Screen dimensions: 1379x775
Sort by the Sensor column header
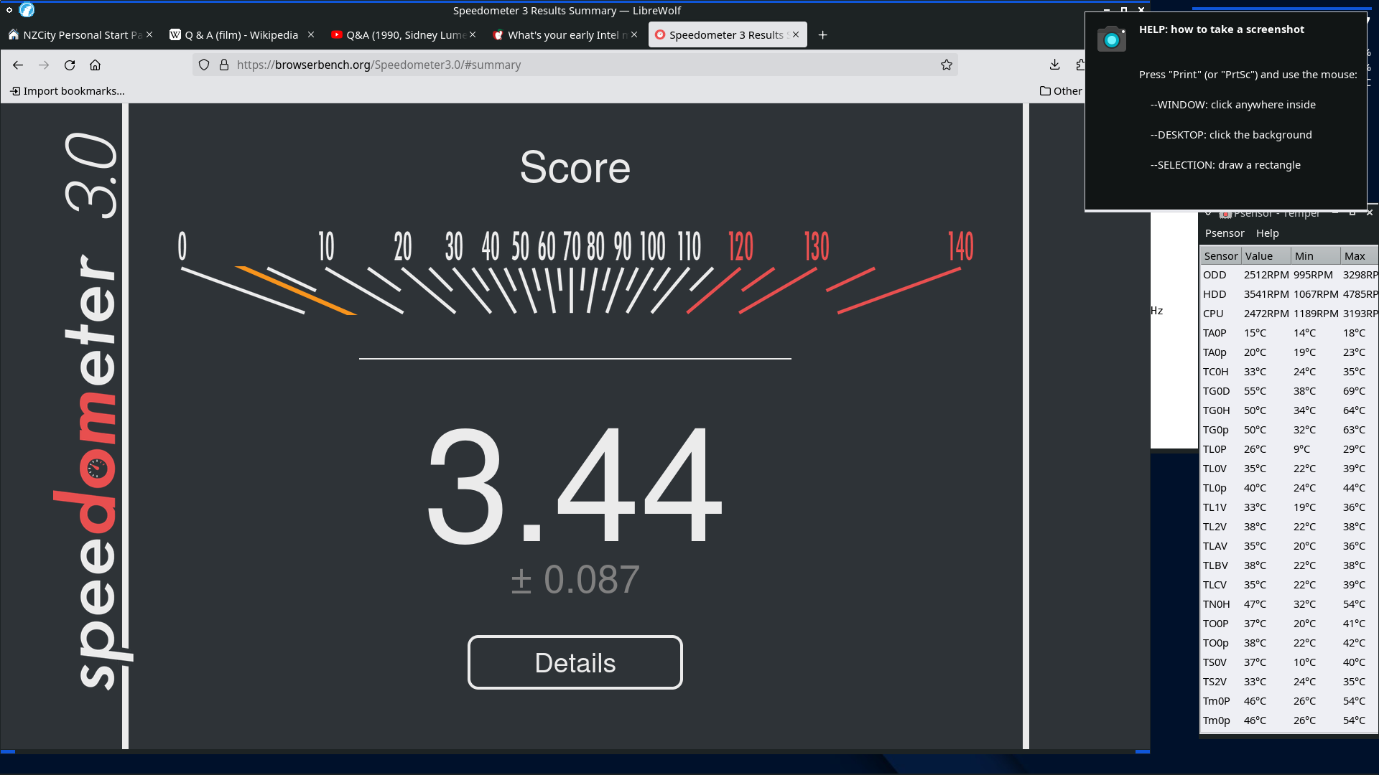click(x=1220, y=256)
